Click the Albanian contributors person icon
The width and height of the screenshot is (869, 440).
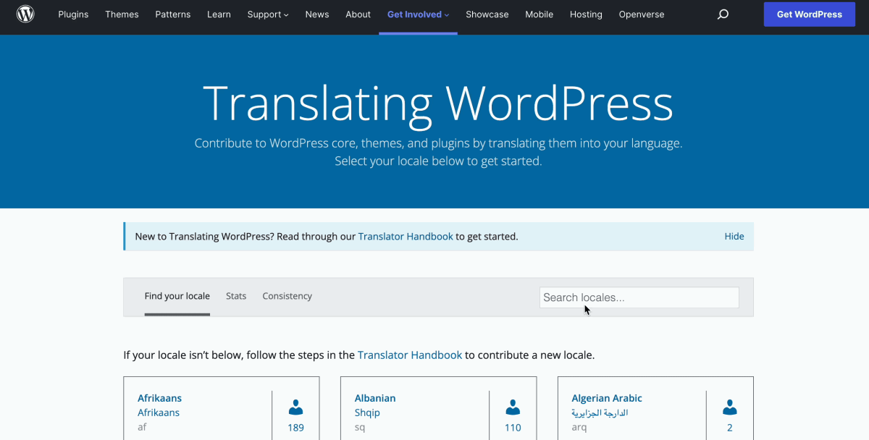point(513,407)
